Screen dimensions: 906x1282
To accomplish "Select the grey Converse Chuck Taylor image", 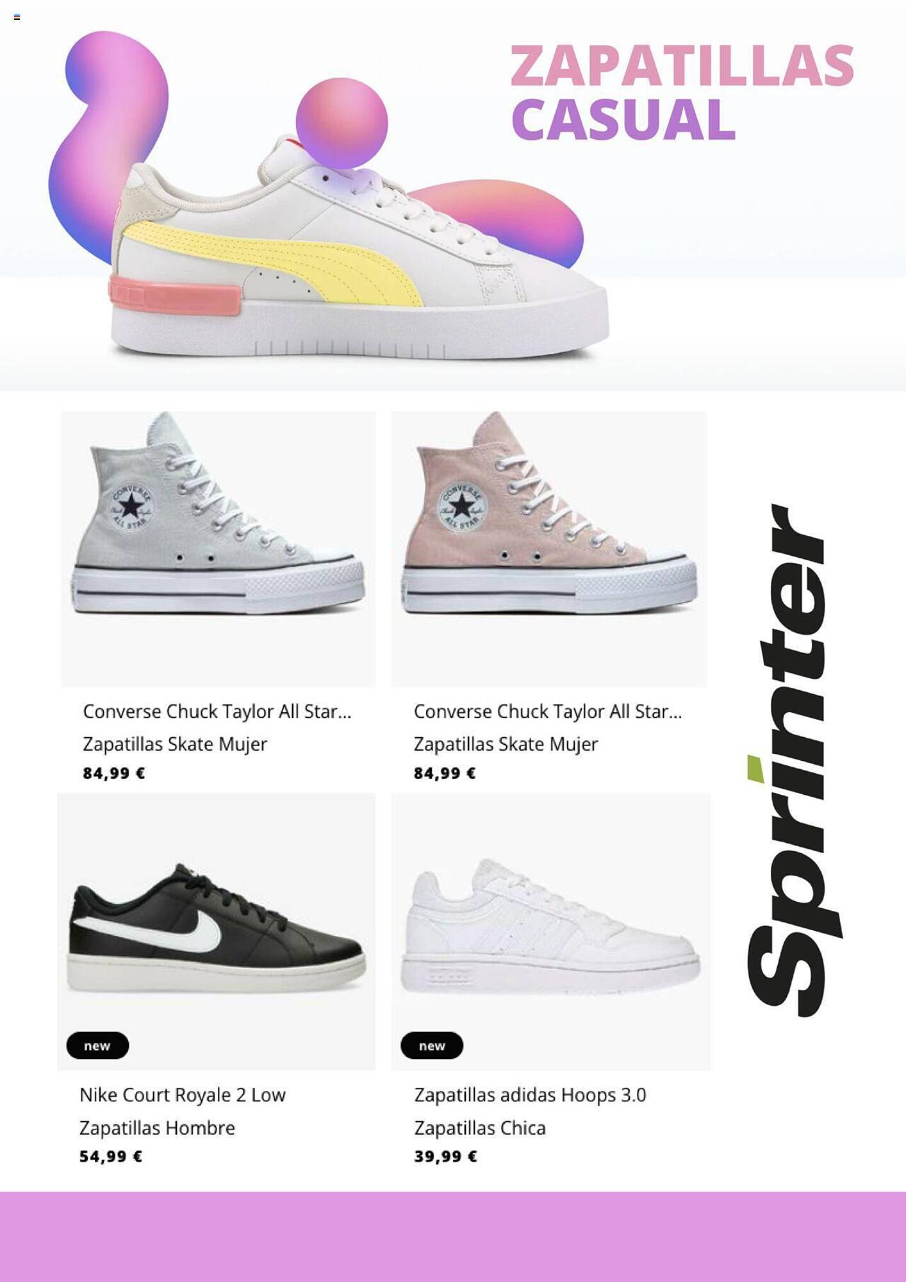I will [x=218, y=549].
